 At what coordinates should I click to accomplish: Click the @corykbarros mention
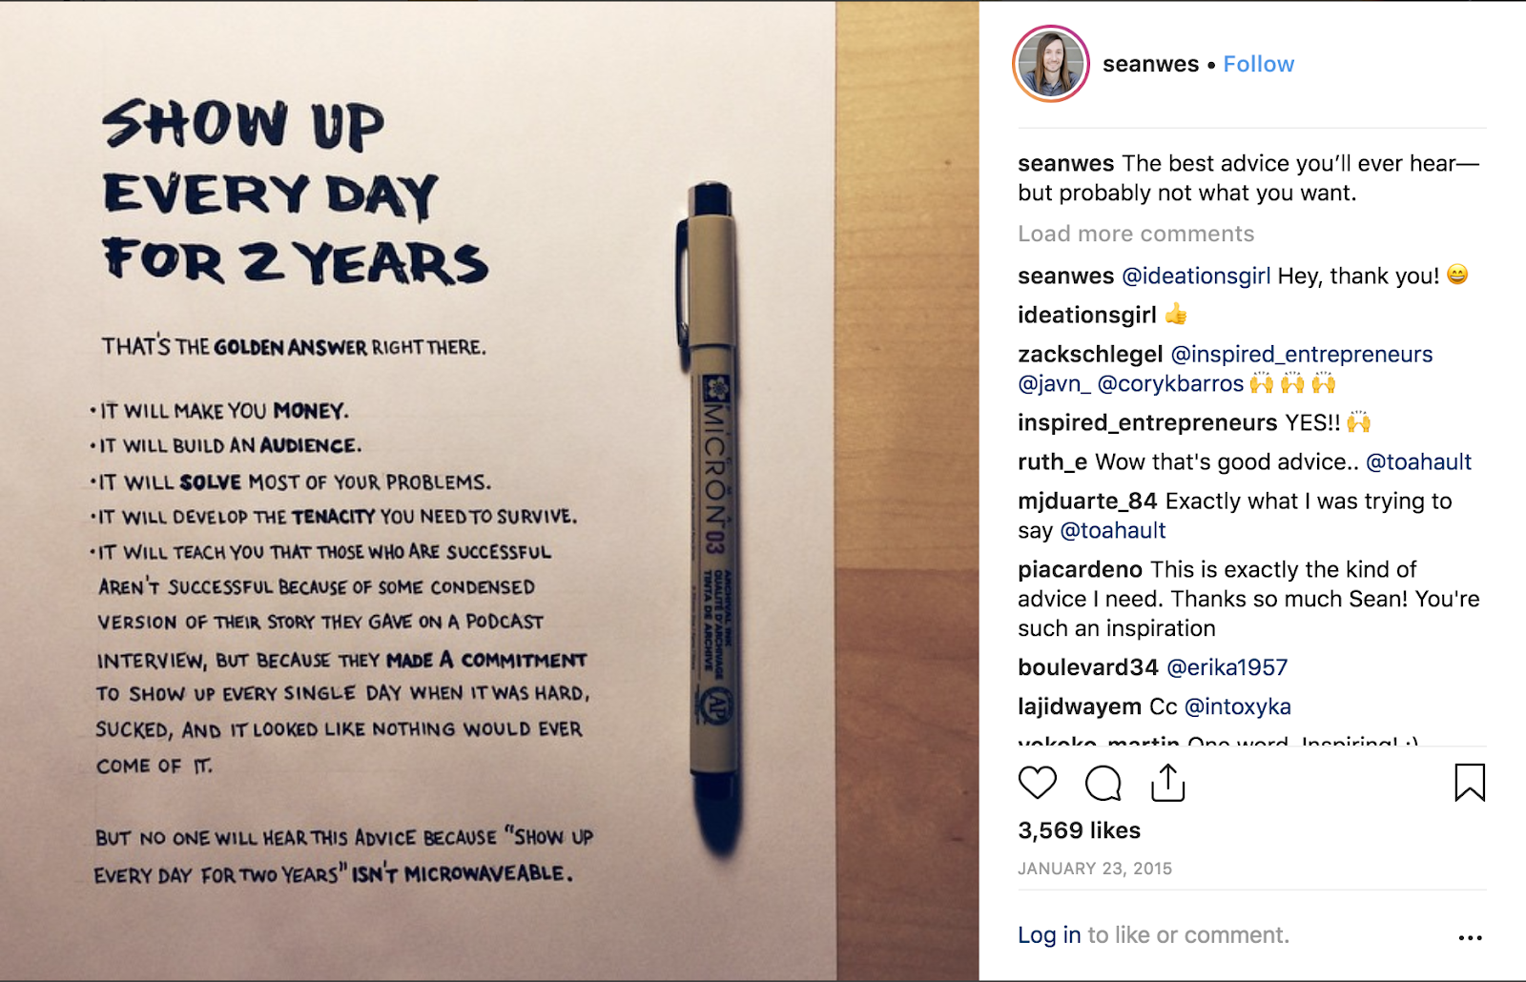[1170, 383]
